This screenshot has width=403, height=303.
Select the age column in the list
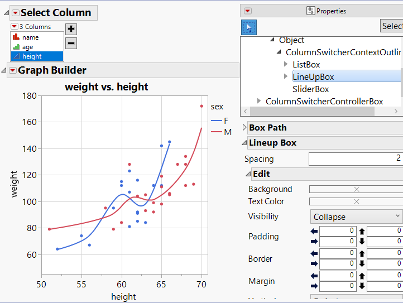[27, 47]
